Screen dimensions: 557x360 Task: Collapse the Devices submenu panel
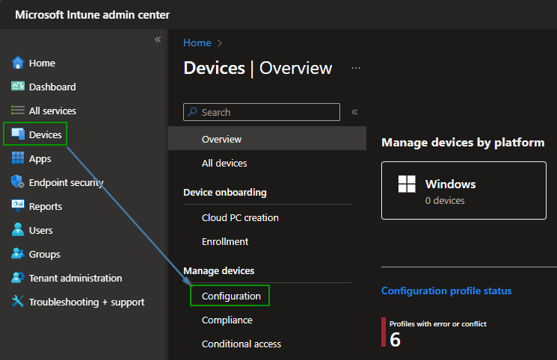(x=354, y=112)
